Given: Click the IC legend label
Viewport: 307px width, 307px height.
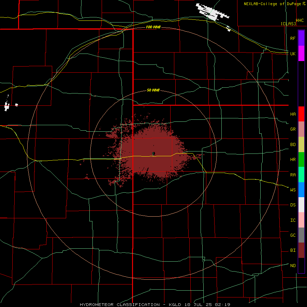Looking at the screenshot, I should click(x=293, y=220).
